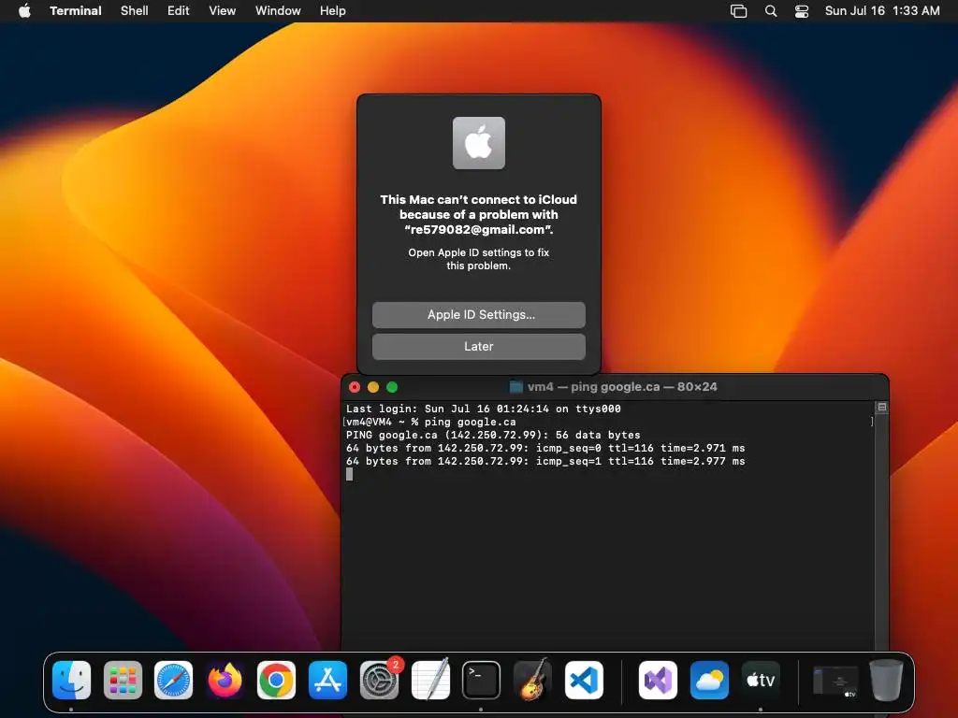Click the split pane icon in Terminal

881,408
